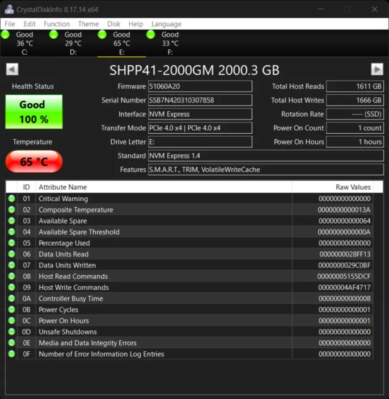
Task: Click the Firmware field 51060A20
Action: point(200,86)
